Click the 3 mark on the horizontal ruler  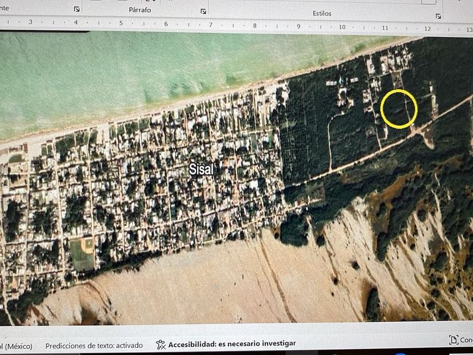(x=30, y=22)
